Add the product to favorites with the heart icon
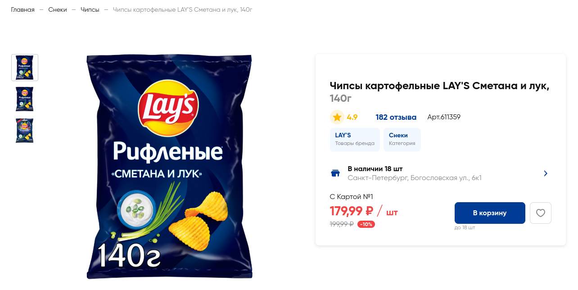The height and width of the screenshot is (290, 578). (x=541, y=213)
